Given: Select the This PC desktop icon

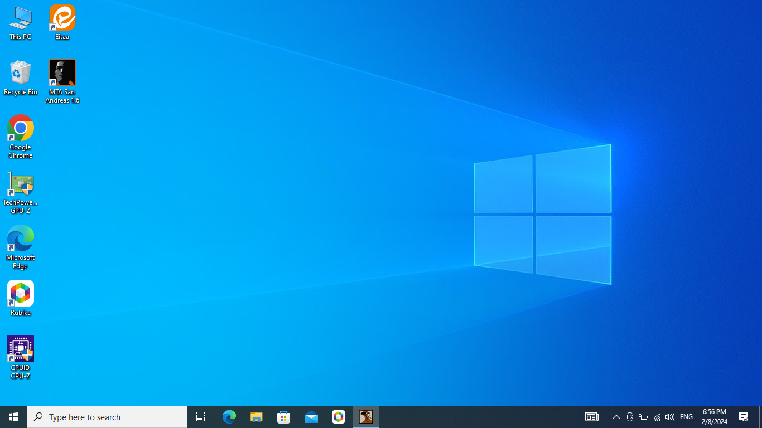Looking at the screenshot, I should pos(21,22).
